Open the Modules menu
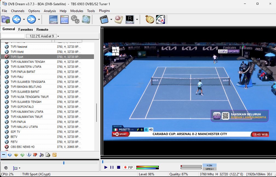The width and height of the screenshot is (276, 177). point(77,11)
